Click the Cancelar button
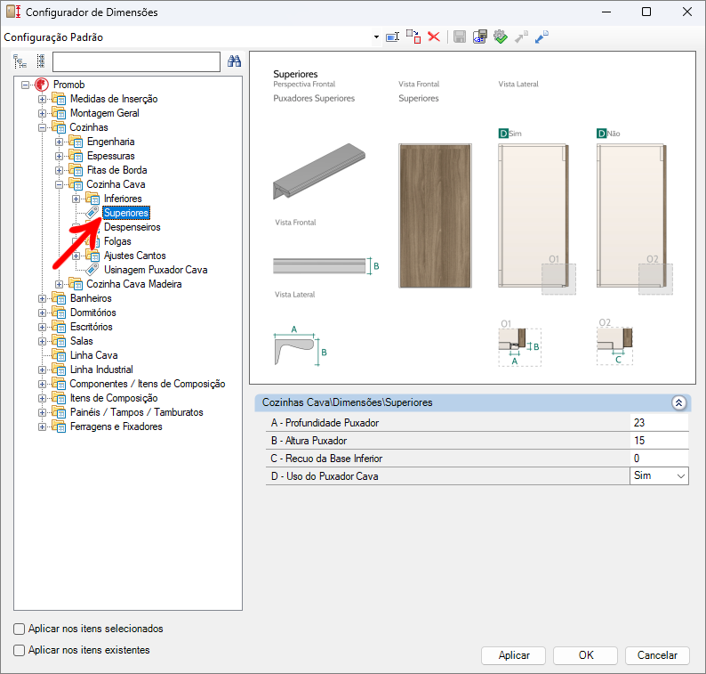706x674 pixels. click(657, 655)
